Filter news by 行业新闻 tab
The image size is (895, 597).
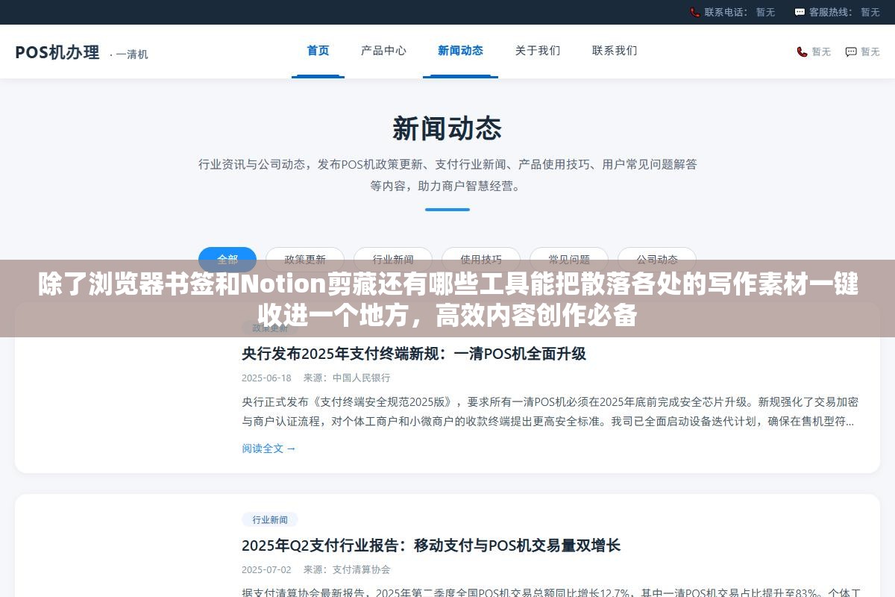click(x=393, y=259)
